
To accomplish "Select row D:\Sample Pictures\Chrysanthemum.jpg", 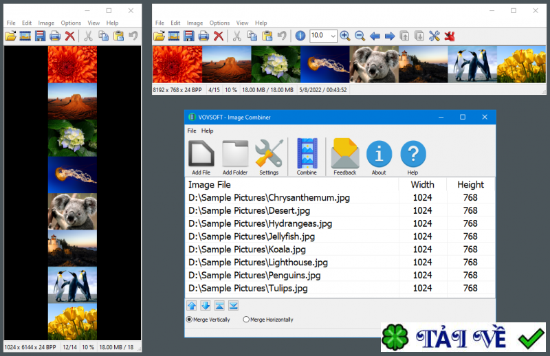I will (x=340, y=197).
